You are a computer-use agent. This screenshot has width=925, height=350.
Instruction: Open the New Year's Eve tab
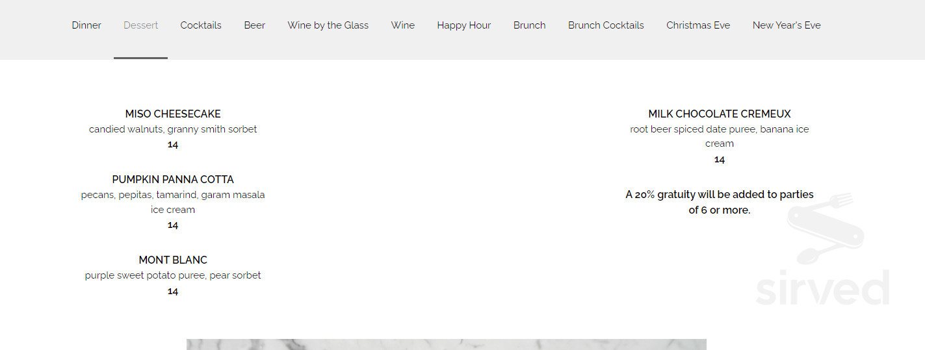tap(787, 25)
